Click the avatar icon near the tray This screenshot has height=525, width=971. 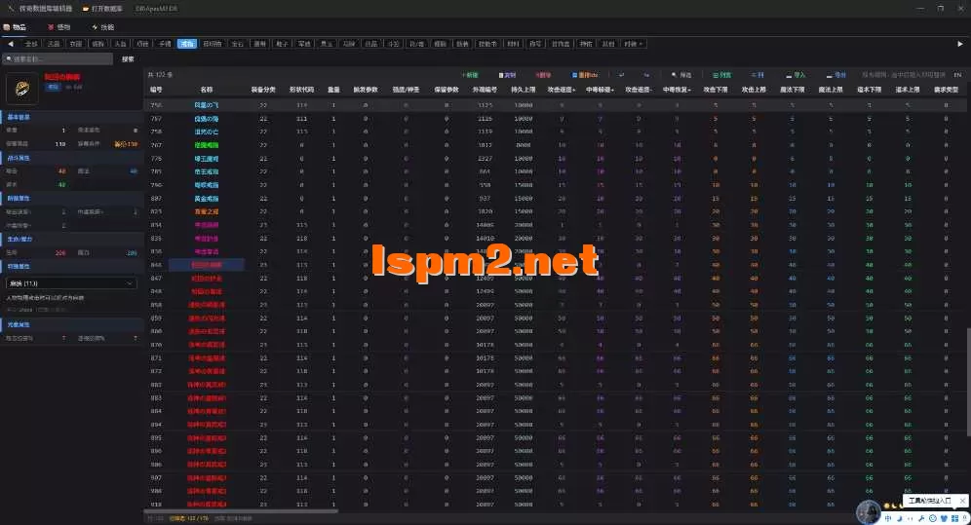869,512
